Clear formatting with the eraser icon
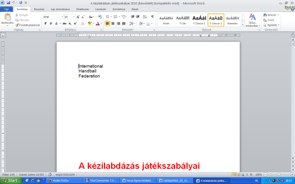The height and width of the screenshot is (184, 295). point(100,17)
